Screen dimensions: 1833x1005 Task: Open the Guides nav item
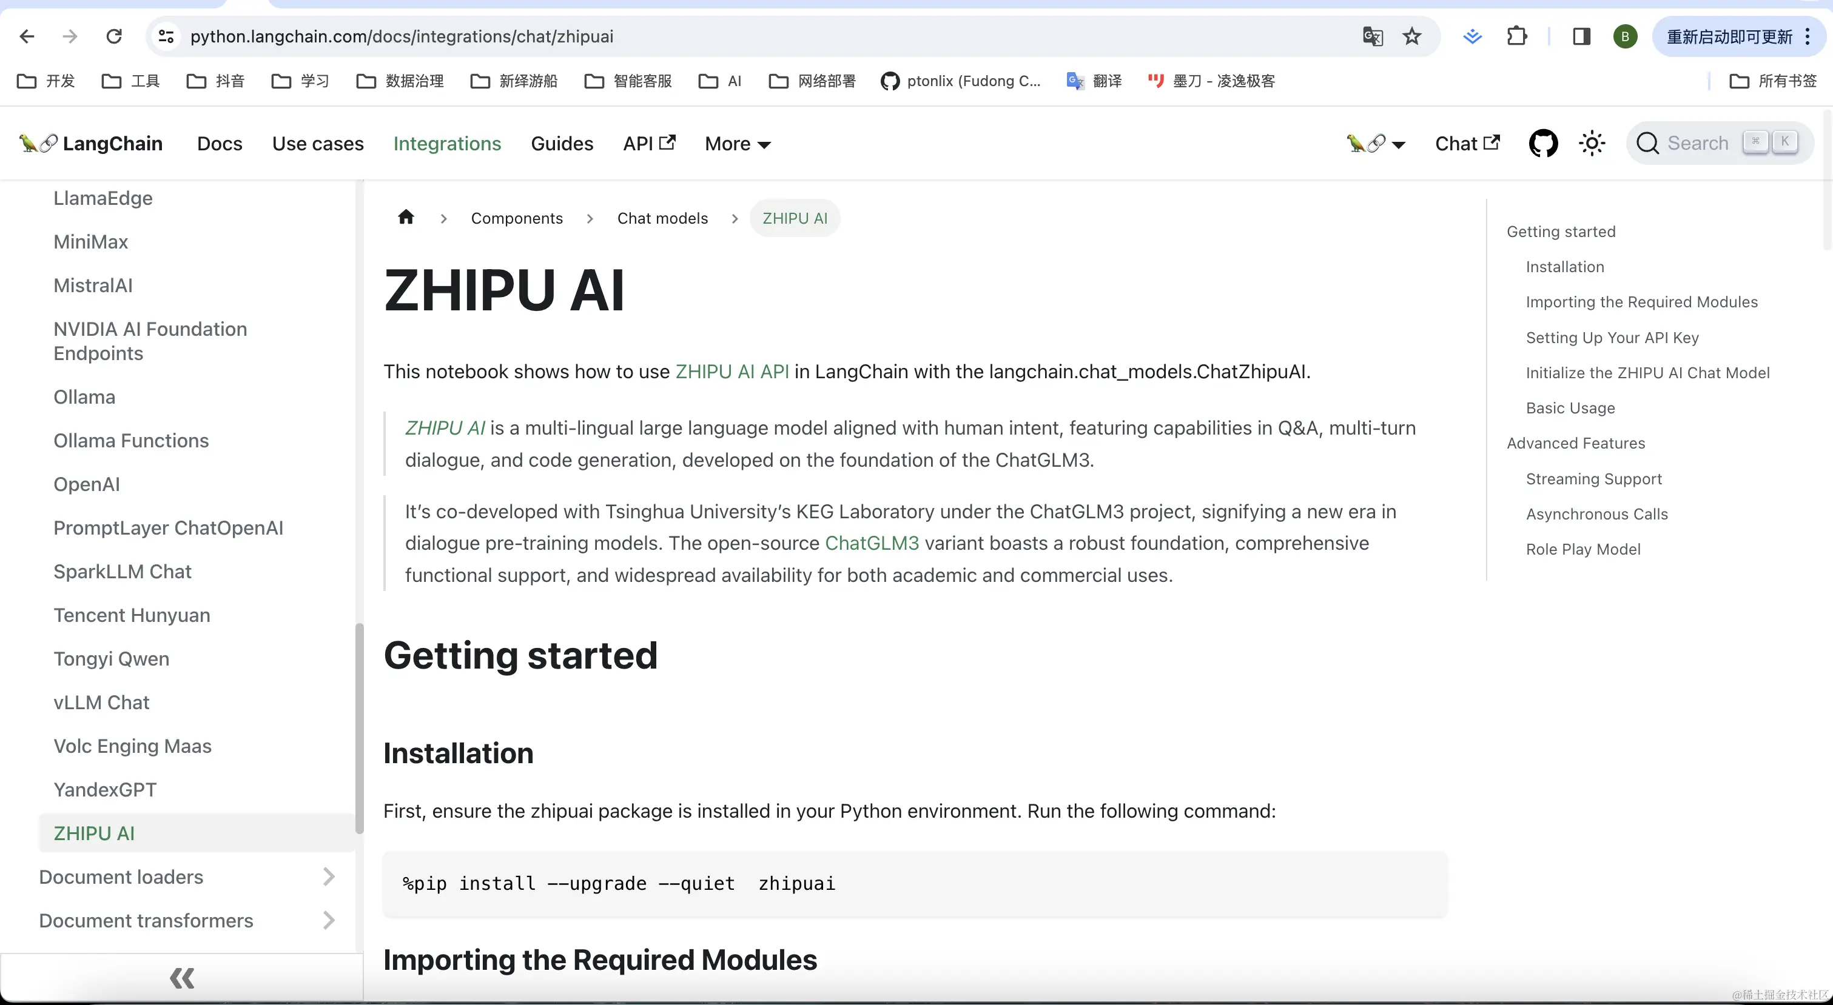562,144
